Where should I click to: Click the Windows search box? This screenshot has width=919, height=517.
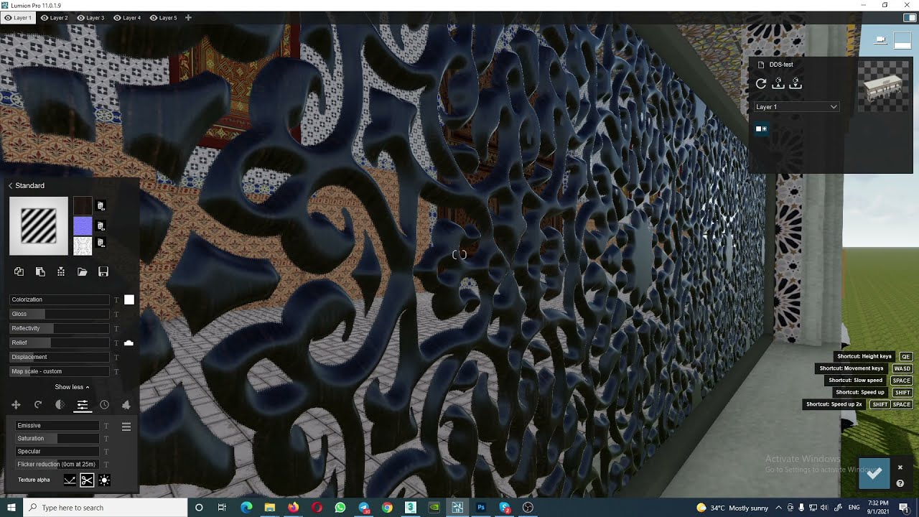pos(106,508)
